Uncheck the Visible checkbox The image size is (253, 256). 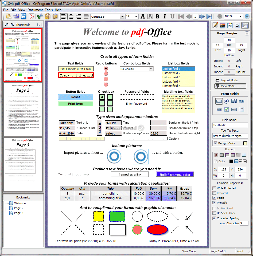coord(214,198)
